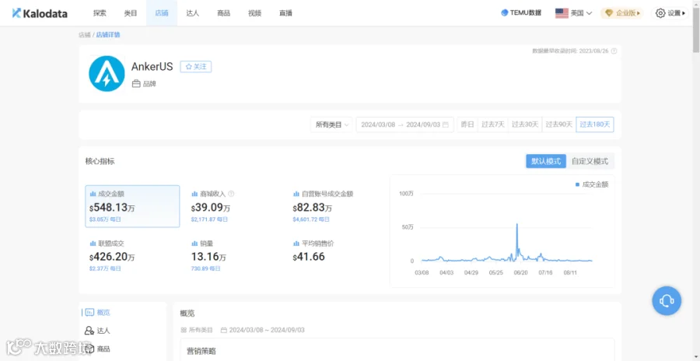Image resolution: width=700 pixels, height=361 pixels.
Task: Click the Kalodata logo
Action: pos(40,13)
